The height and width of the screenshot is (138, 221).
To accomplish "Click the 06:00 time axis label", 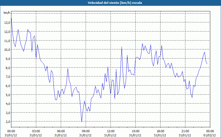I will click(61, 131).
